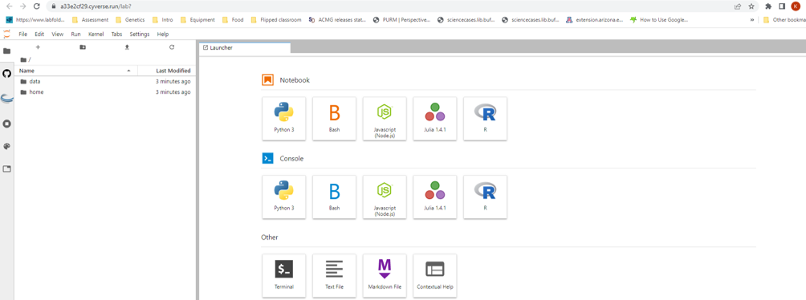The width and height of the screenshot is (806, 300).
Task: Start a Julia 1.4.1 notebook
Action: pos(435,118)
